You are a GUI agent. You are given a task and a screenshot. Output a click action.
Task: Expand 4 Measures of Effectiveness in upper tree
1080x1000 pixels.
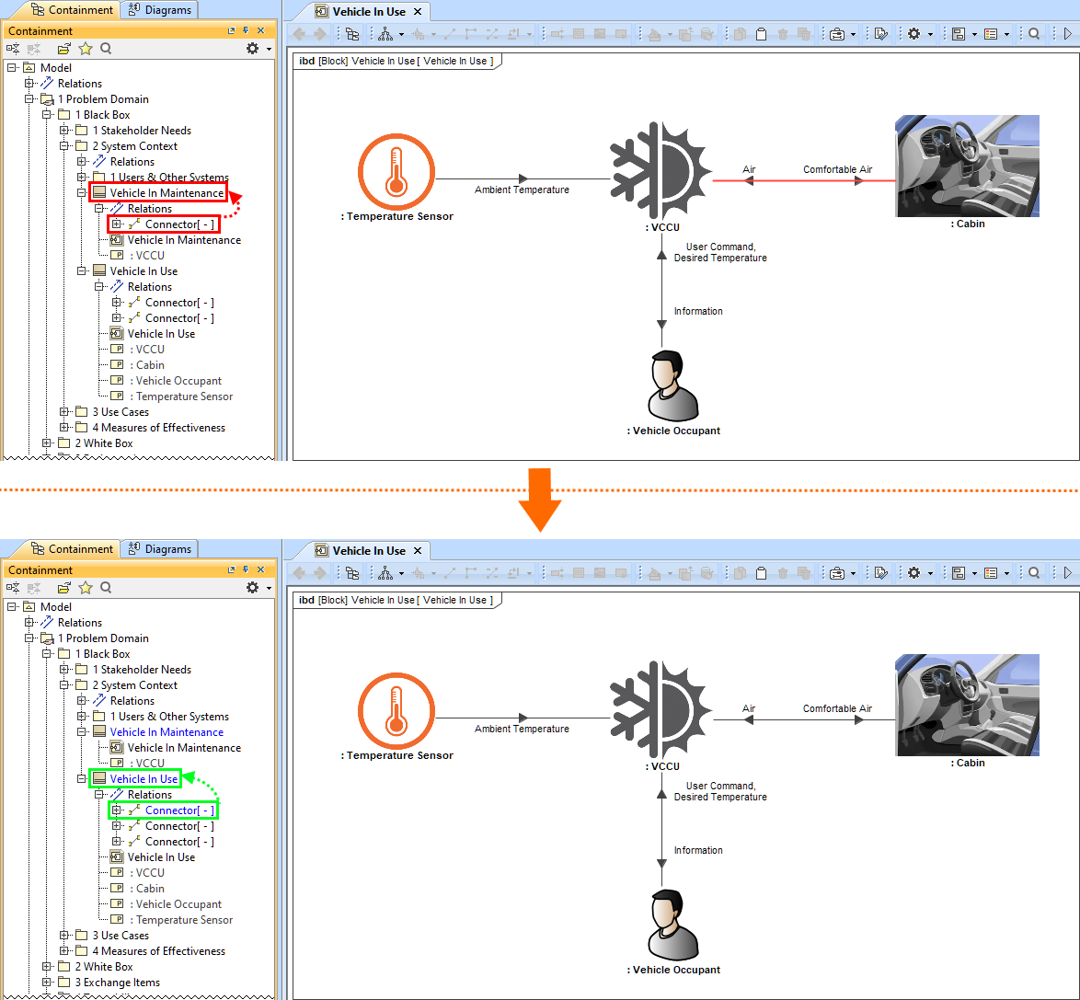64,428
